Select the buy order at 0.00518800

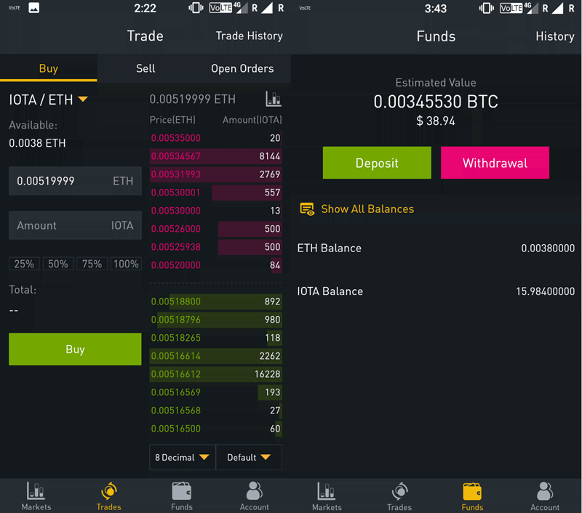pos(215,302)
